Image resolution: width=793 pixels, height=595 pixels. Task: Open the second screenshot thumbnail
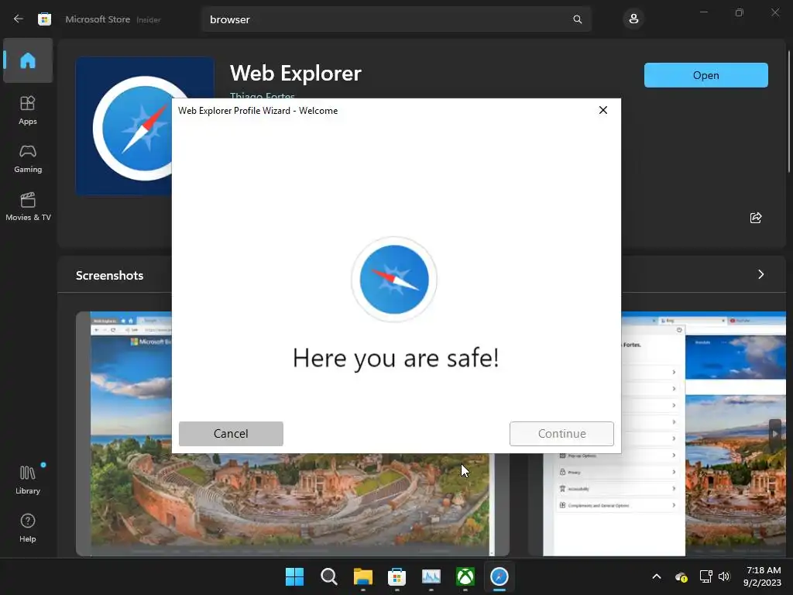[657, 434]
